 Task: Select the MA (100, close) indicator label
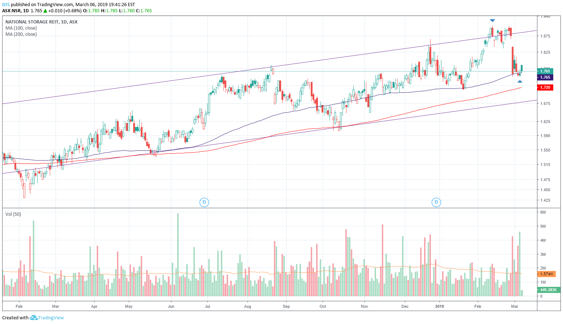tap(21, 28)
